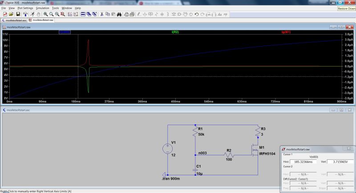This screenshot has height=193, width=356.
Task: Open a file using folder icon
Action: [11, 14]
